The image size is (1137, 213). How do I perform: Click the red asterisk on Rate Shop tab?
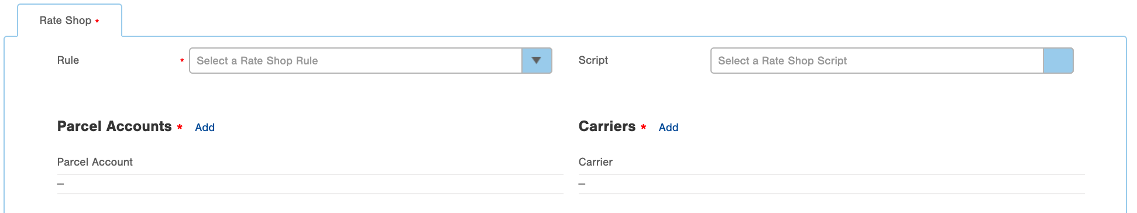point(97,21)
